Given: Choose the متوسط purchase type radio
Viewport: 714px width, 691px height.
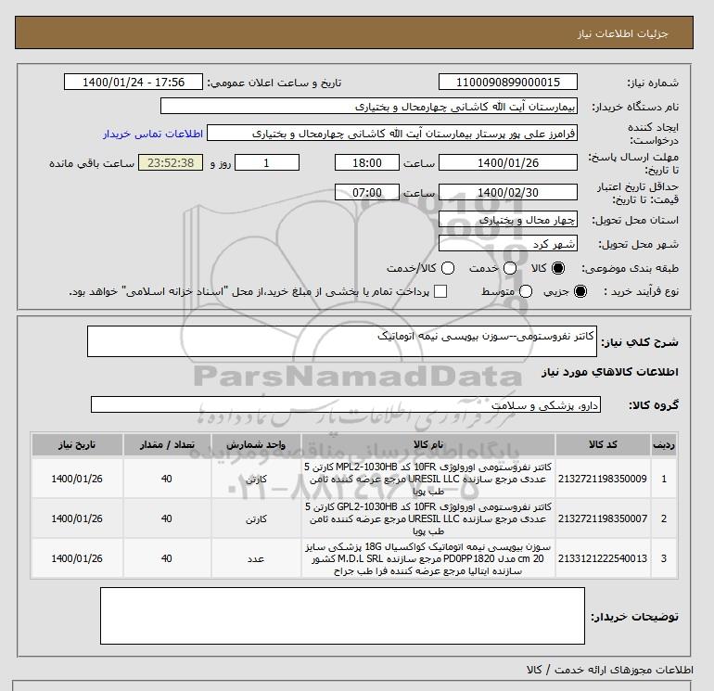Looking at the screenshot, I should pyautogui.click(x=526, y=291).
